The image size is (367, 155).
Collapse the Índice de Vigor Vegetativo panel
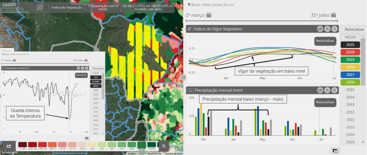click(327, 29)
